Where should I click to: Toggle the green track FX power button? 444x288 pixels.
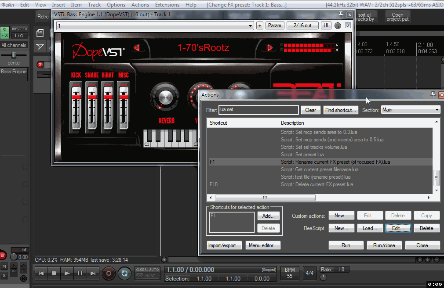tap(4, 29)
